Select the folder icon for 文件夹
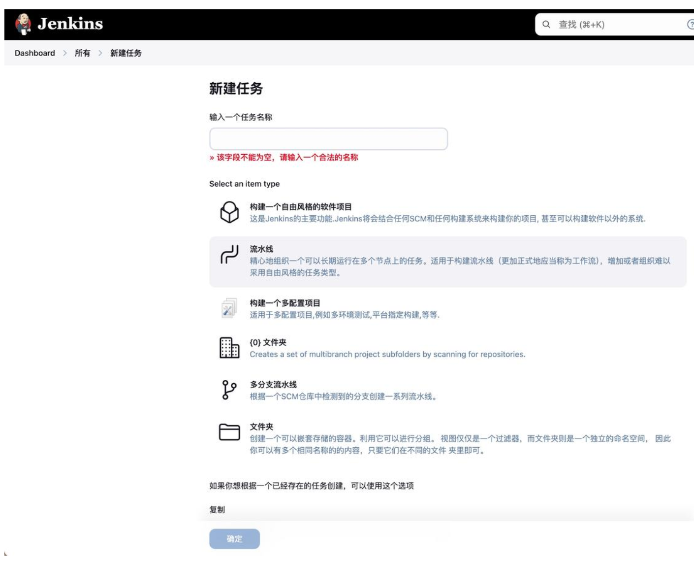This screenshot has height=562, width=694. [229, 432]
